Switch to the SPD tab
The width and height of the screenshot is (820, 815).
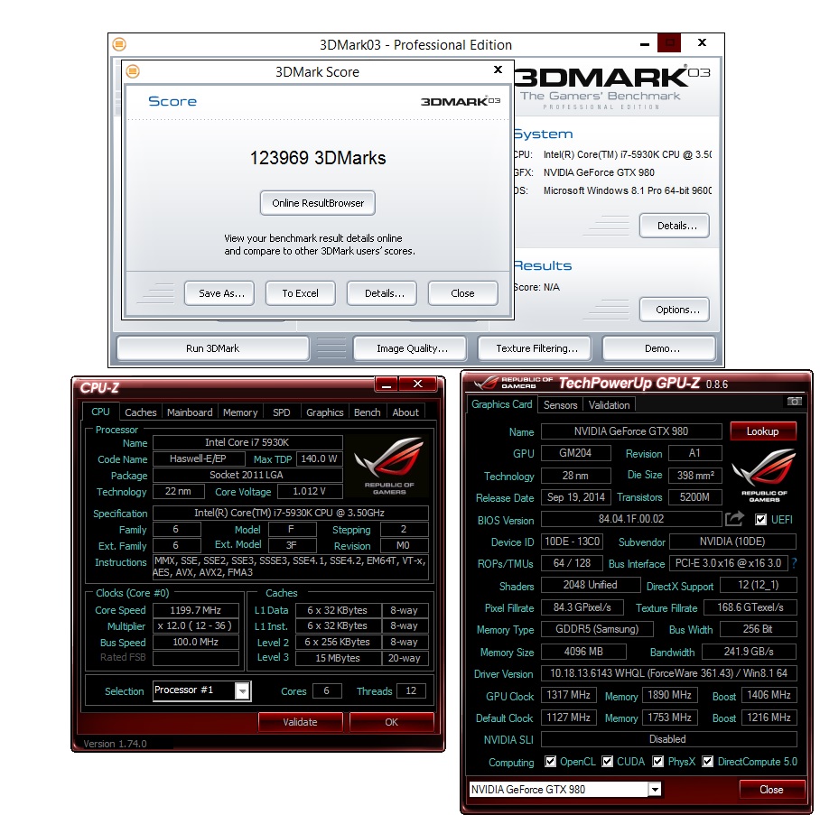point(282,412)
